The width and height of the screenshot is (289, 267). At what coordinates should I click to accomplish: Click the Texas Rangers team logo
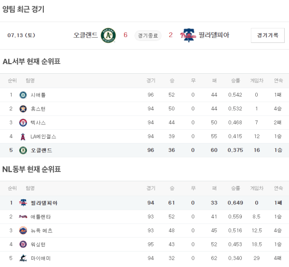23,123
